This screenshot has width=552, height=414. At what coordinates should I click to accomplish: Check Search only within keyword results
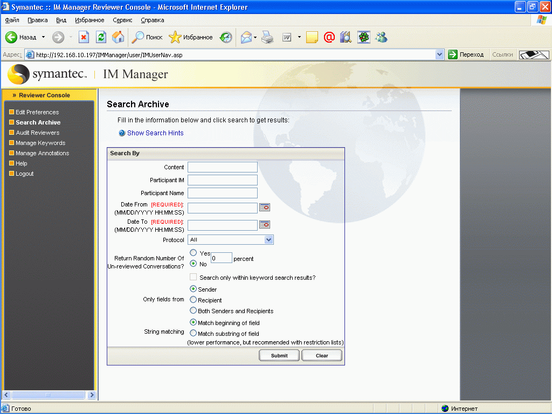point(194,277)
